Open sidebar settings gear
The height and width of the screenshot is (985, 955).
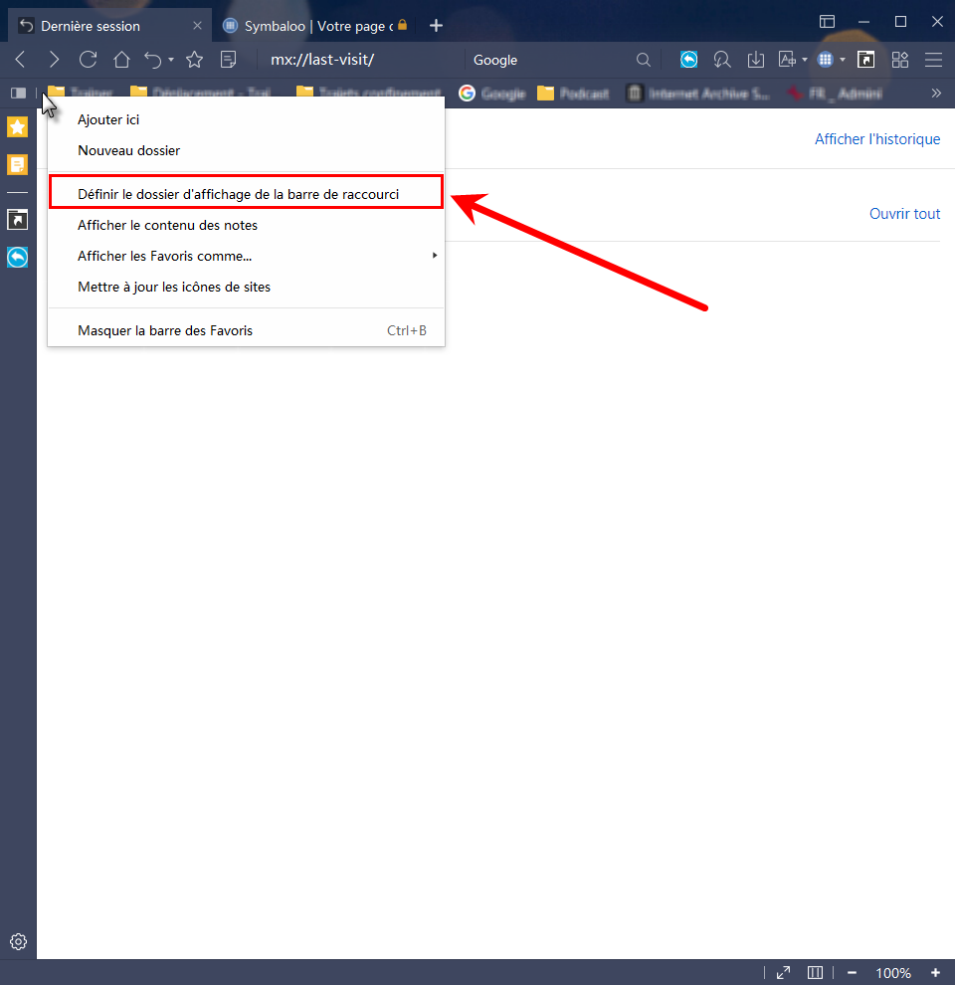[18, 941]
